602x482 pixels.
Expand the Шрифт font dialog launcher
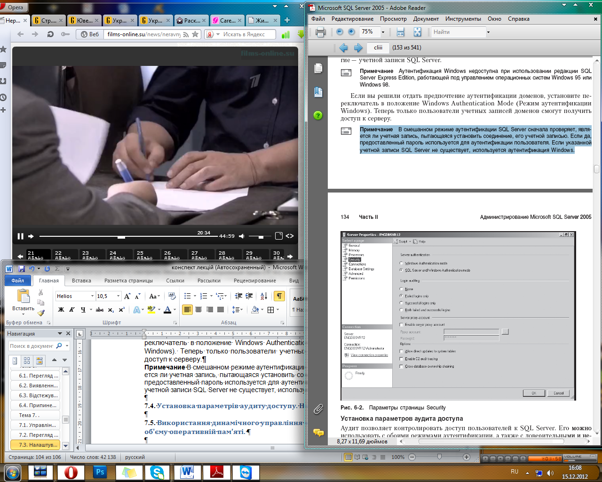tap(175, 322)
